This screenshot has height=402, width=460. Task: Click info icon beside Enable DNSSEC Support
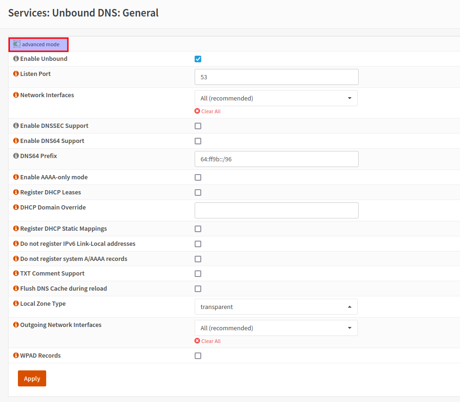(16, 126)
